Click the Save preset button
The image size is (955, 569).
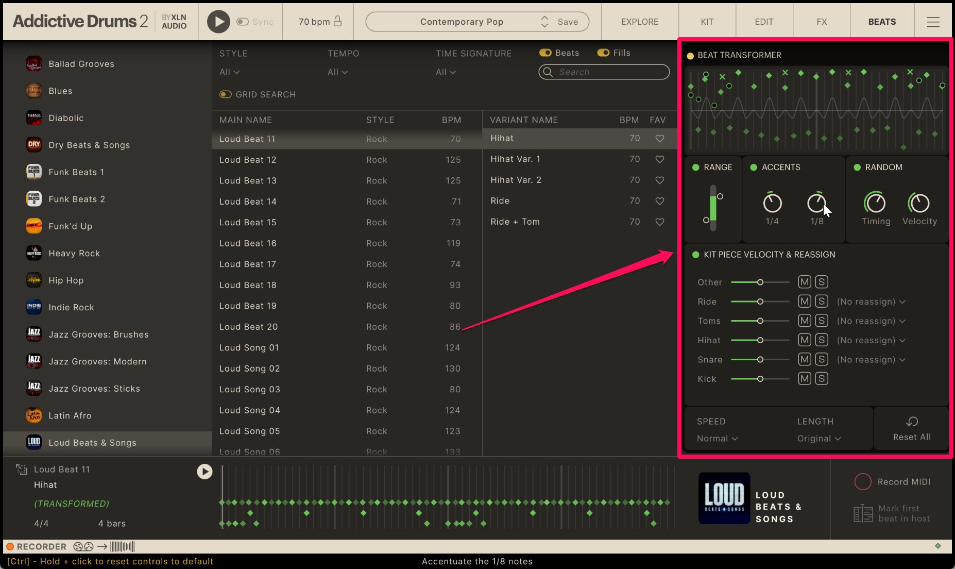click(568, 22)
